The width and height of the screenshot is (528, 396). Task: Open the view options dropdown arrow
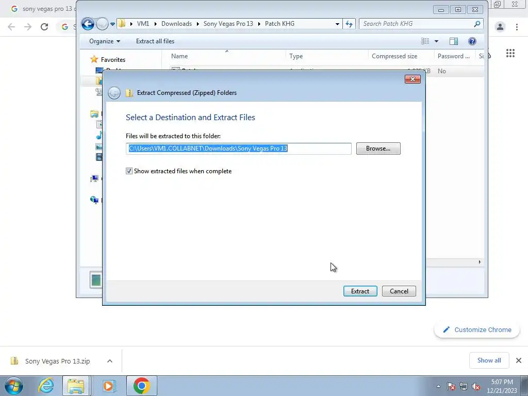436,41
